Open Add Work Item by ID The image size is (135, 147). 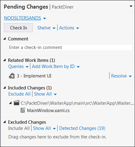[56, 66]
